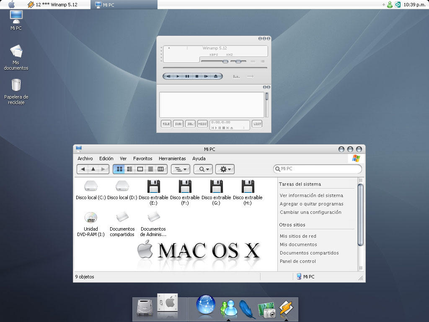Open Panel de control link

[x=298, y=261]
